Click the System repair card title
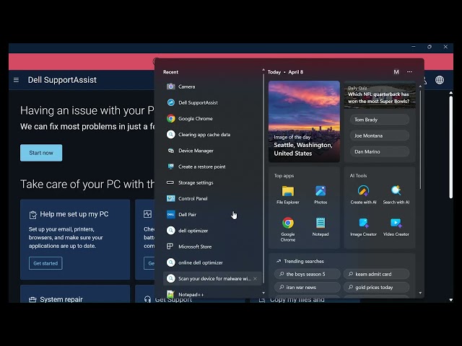This screenshot has height=346, width=462. (61, 299)
